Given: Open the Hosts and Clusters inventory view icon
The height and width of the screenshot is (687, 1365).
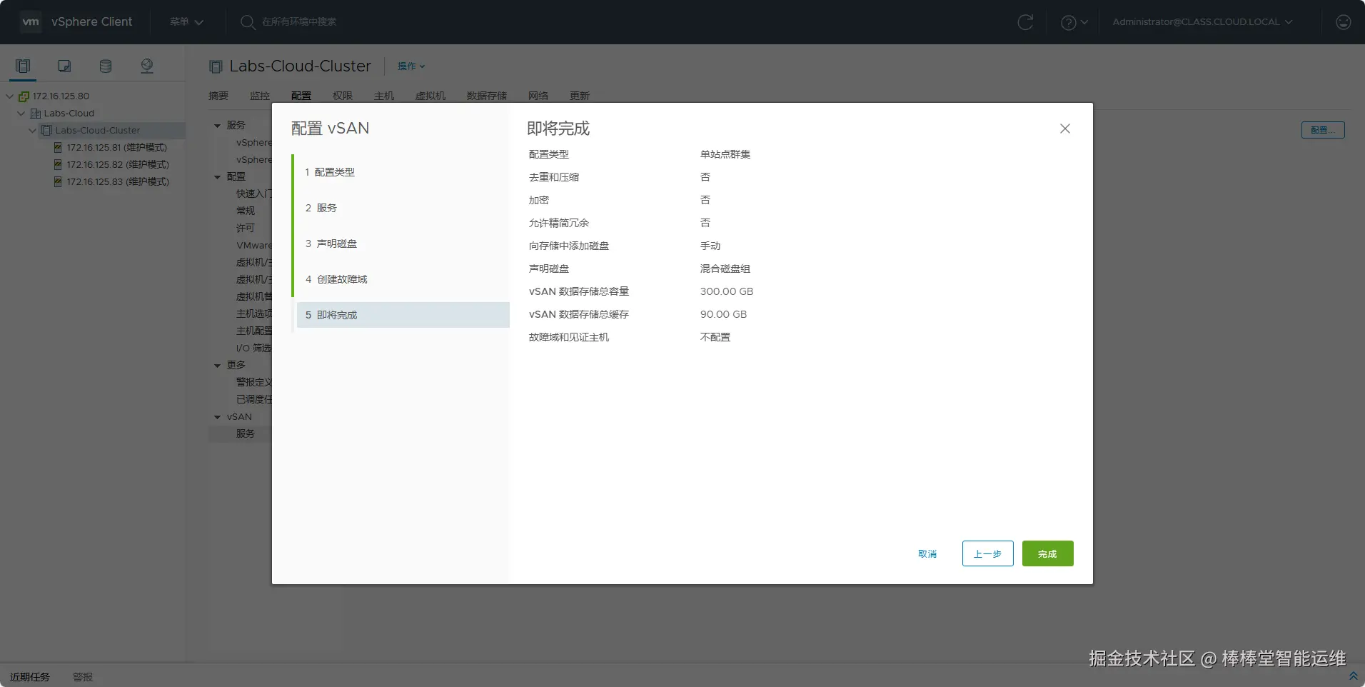Looking at the screenshot, I should point(23,66).
